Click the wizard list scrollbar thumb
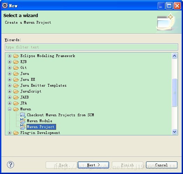The width and height of the screenshot is (183, 174). pyautogui.click(x=175, y=93)
